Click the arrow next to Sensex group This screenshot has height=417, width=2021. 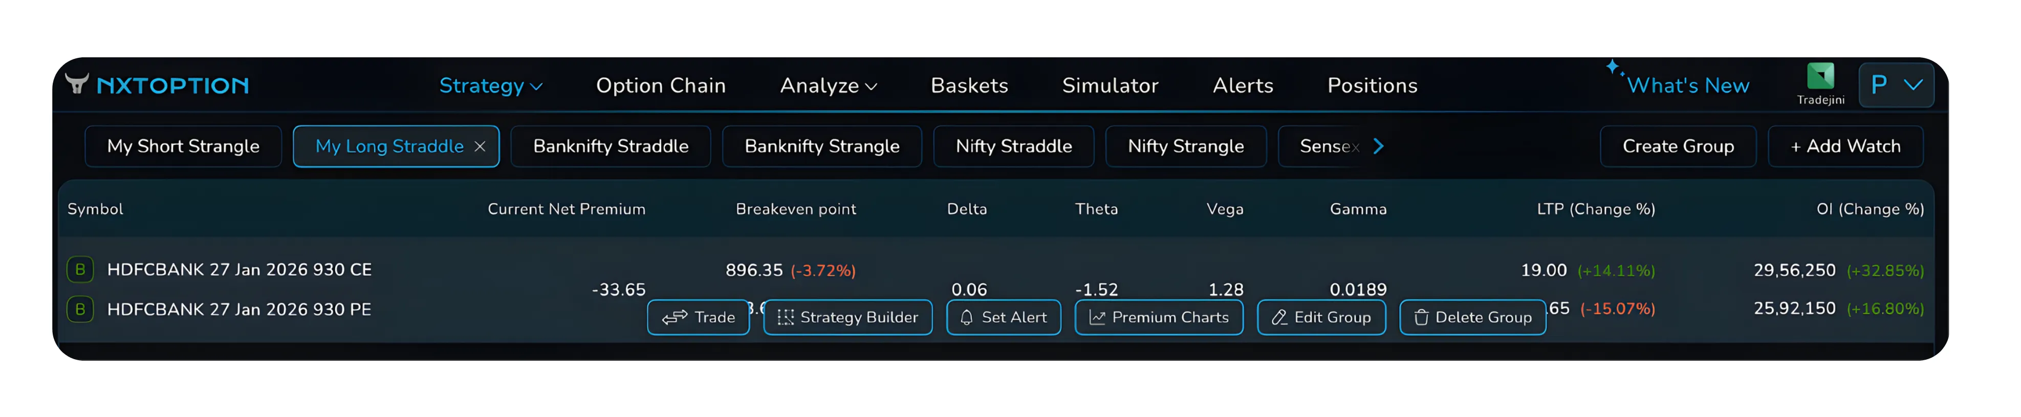(x=1378, y=146)
